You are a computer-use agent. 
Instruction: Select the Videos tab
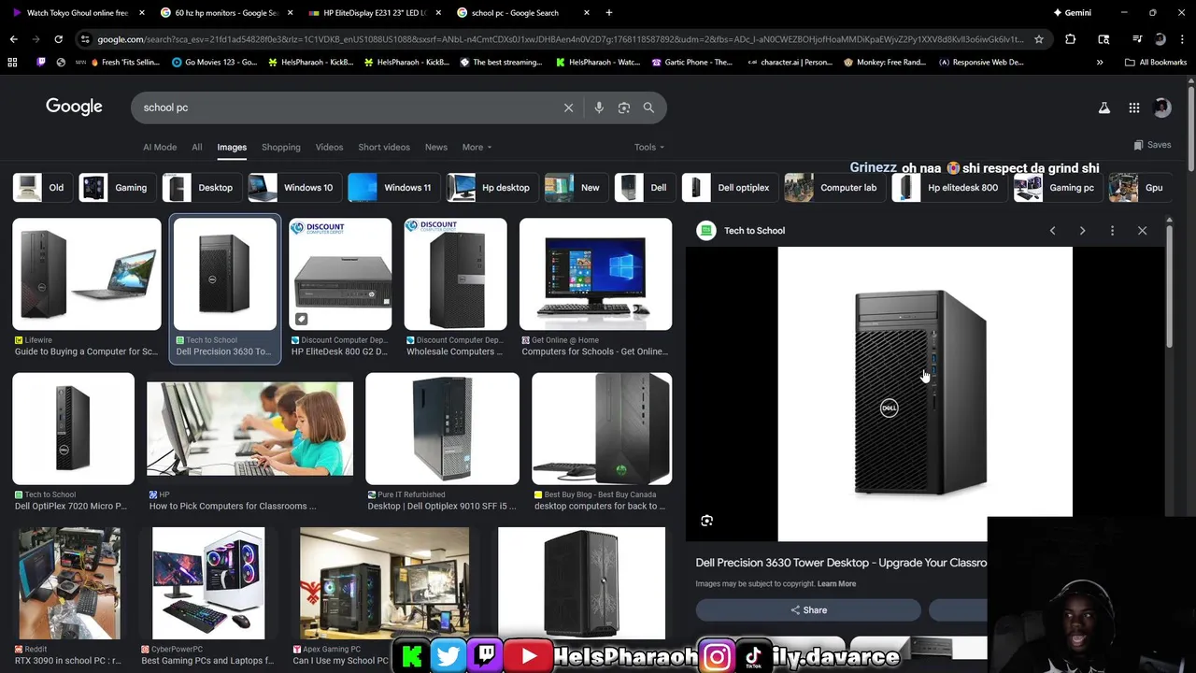329,147
